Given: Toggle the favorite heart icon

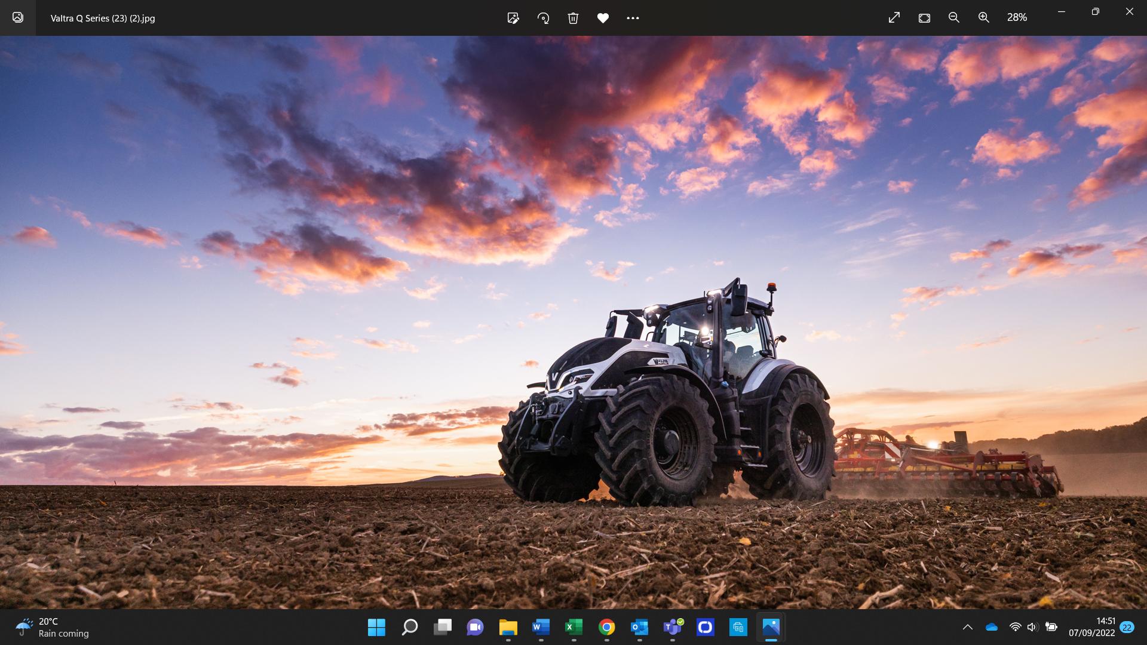Looking at the screenshot, I should [x=603, y=18].
